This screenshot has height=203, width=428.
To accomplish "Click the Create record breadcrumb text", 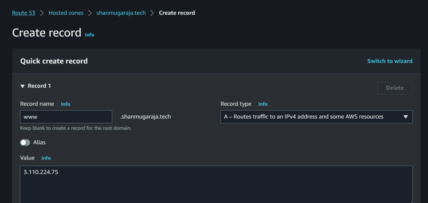I will (x=177, y=13).
